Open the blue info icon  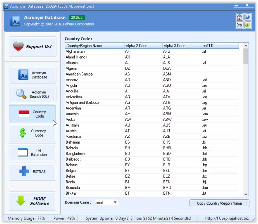(x=247, y=17)
